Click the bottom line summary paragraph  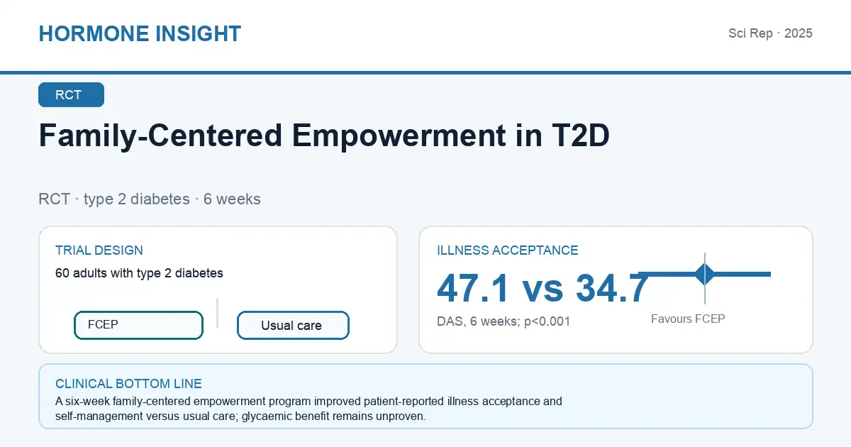click(308, 409)
